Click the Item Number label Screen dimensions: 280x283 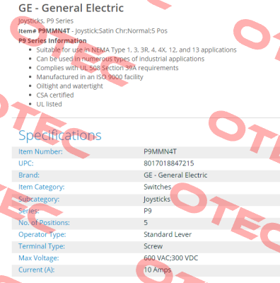(x=40, y=151)
